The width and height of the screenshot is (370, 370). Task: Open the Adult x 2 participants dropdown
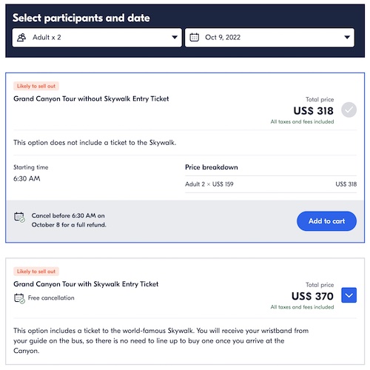click(97, 38)
